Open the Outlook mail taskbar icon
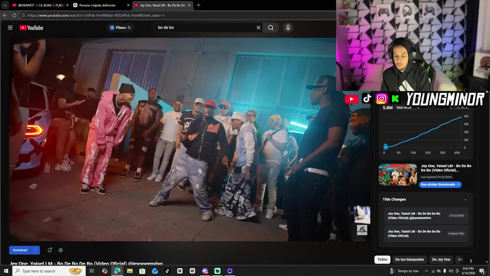The width and height of the screenshot is (490, 276). click(x=155, y=271)
